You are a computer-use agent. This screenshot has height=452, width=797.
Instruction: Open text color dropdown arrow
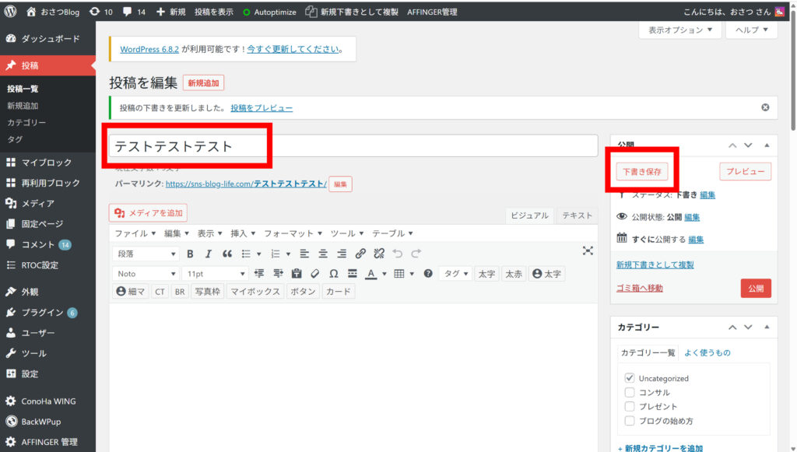[384, 274]
